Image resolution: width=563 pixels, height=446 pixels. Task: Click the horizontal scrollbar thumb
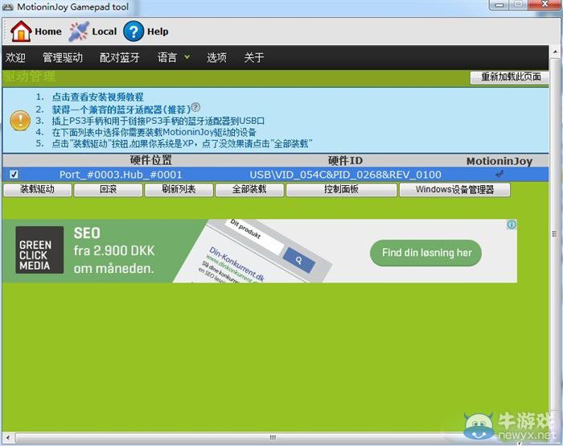(x=273, y=438)
